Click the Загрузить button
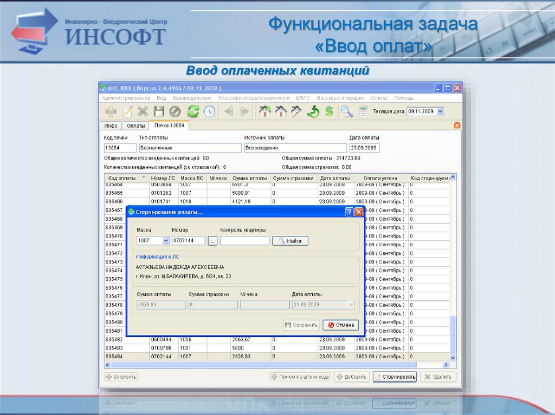 click(121, 377)
